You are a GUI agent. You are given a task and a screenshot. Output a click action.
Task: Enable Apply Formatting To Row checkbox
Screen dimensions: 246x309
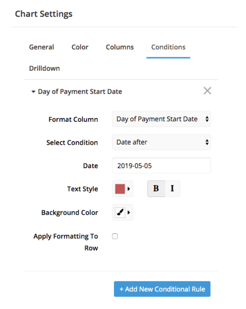tap(115, 236)
